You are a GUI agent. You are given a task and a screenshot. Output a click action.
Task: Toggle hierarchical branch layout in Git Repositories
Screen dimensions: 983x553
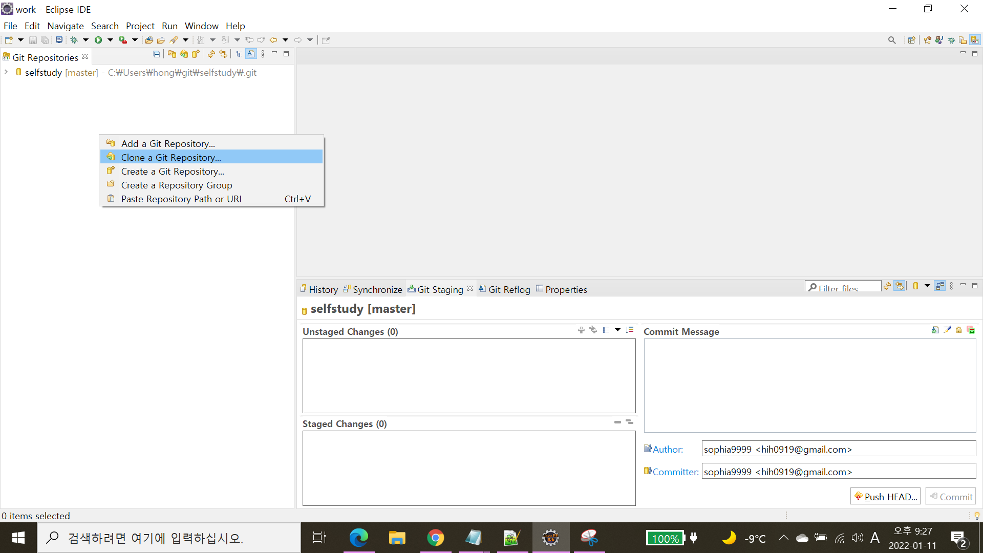coord(239,54)
